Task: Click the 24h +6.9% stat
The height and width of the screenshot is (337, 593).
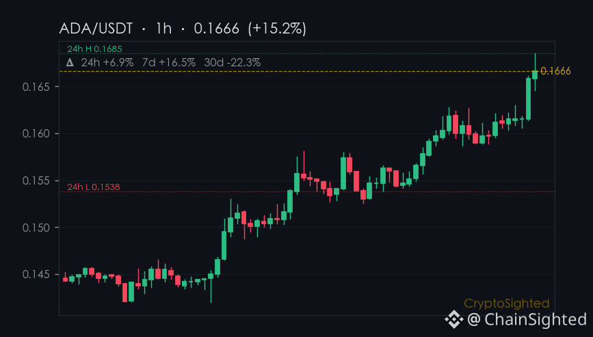Action: point(107,62)
